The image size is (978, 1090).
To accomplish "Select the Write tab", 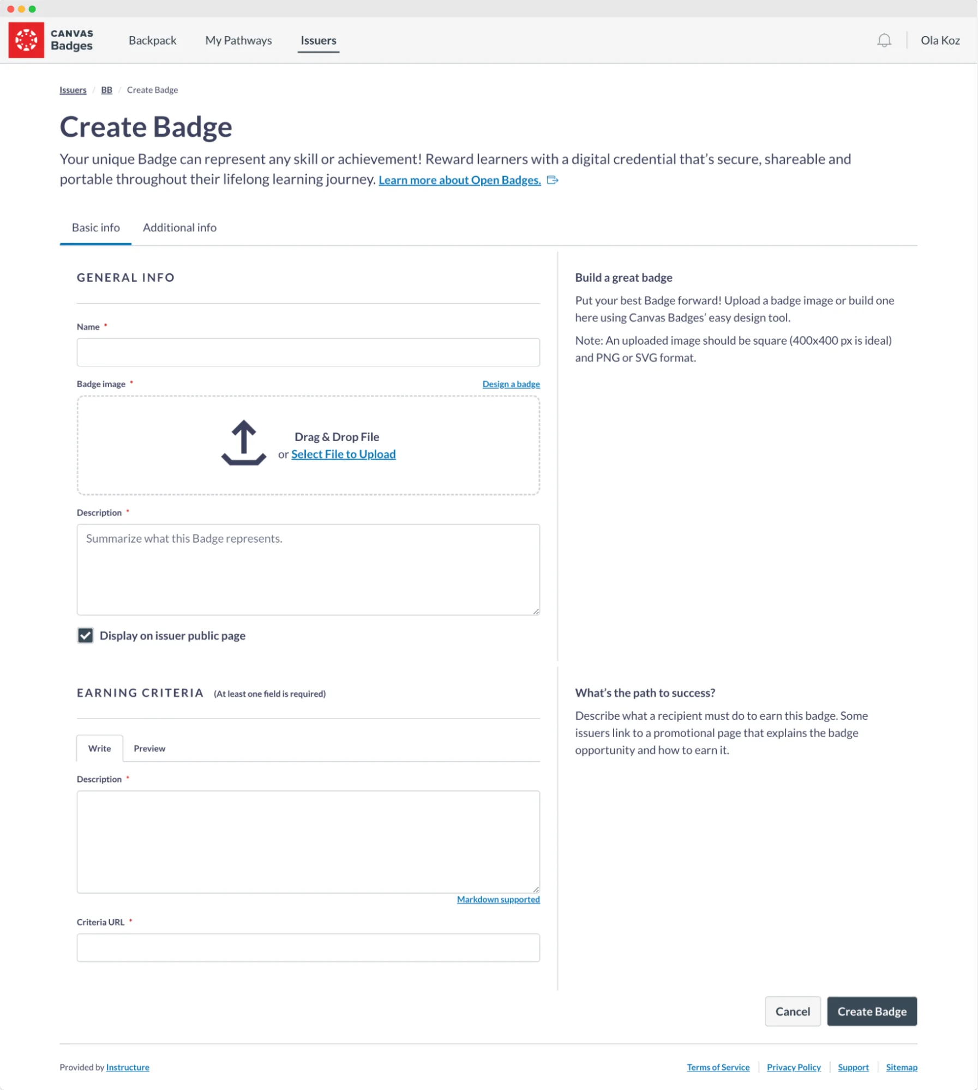I will (x=99, y=748).
